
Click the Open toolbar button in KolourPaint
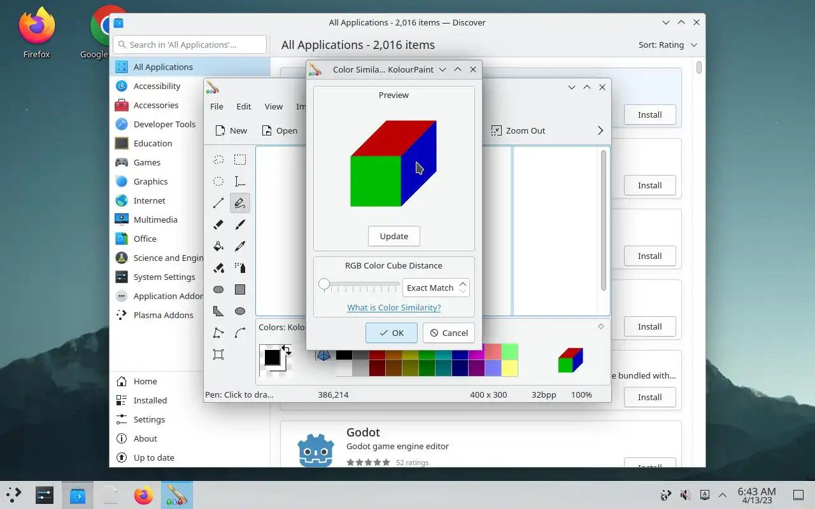pos(280,130)
